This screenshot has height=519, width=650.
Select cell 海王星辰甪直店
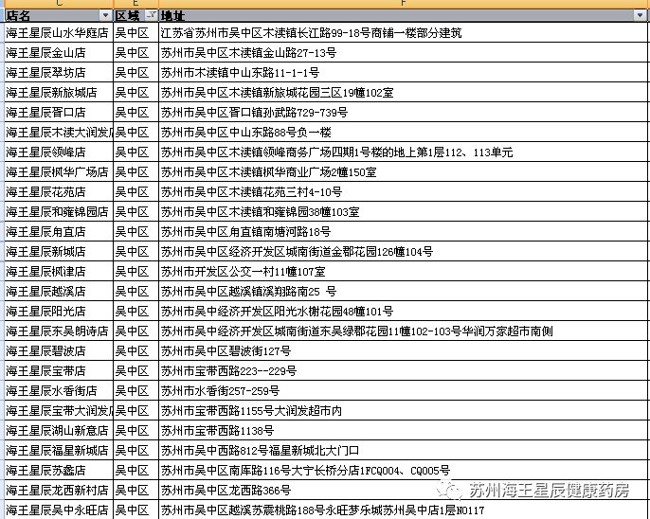pos(59,231)
